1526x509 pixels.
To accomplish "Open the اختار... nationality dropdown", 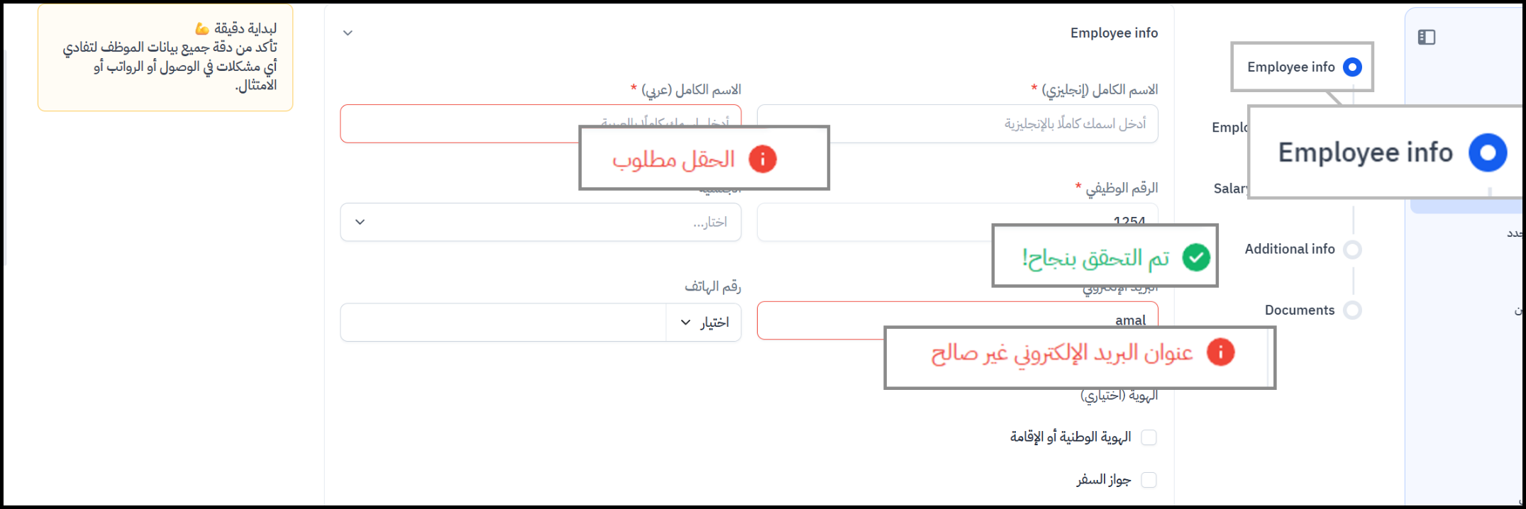I will click(x=540, y=223).
